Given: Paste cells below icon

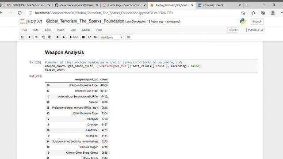Looking at the screenshot, I should coord(50,37).
